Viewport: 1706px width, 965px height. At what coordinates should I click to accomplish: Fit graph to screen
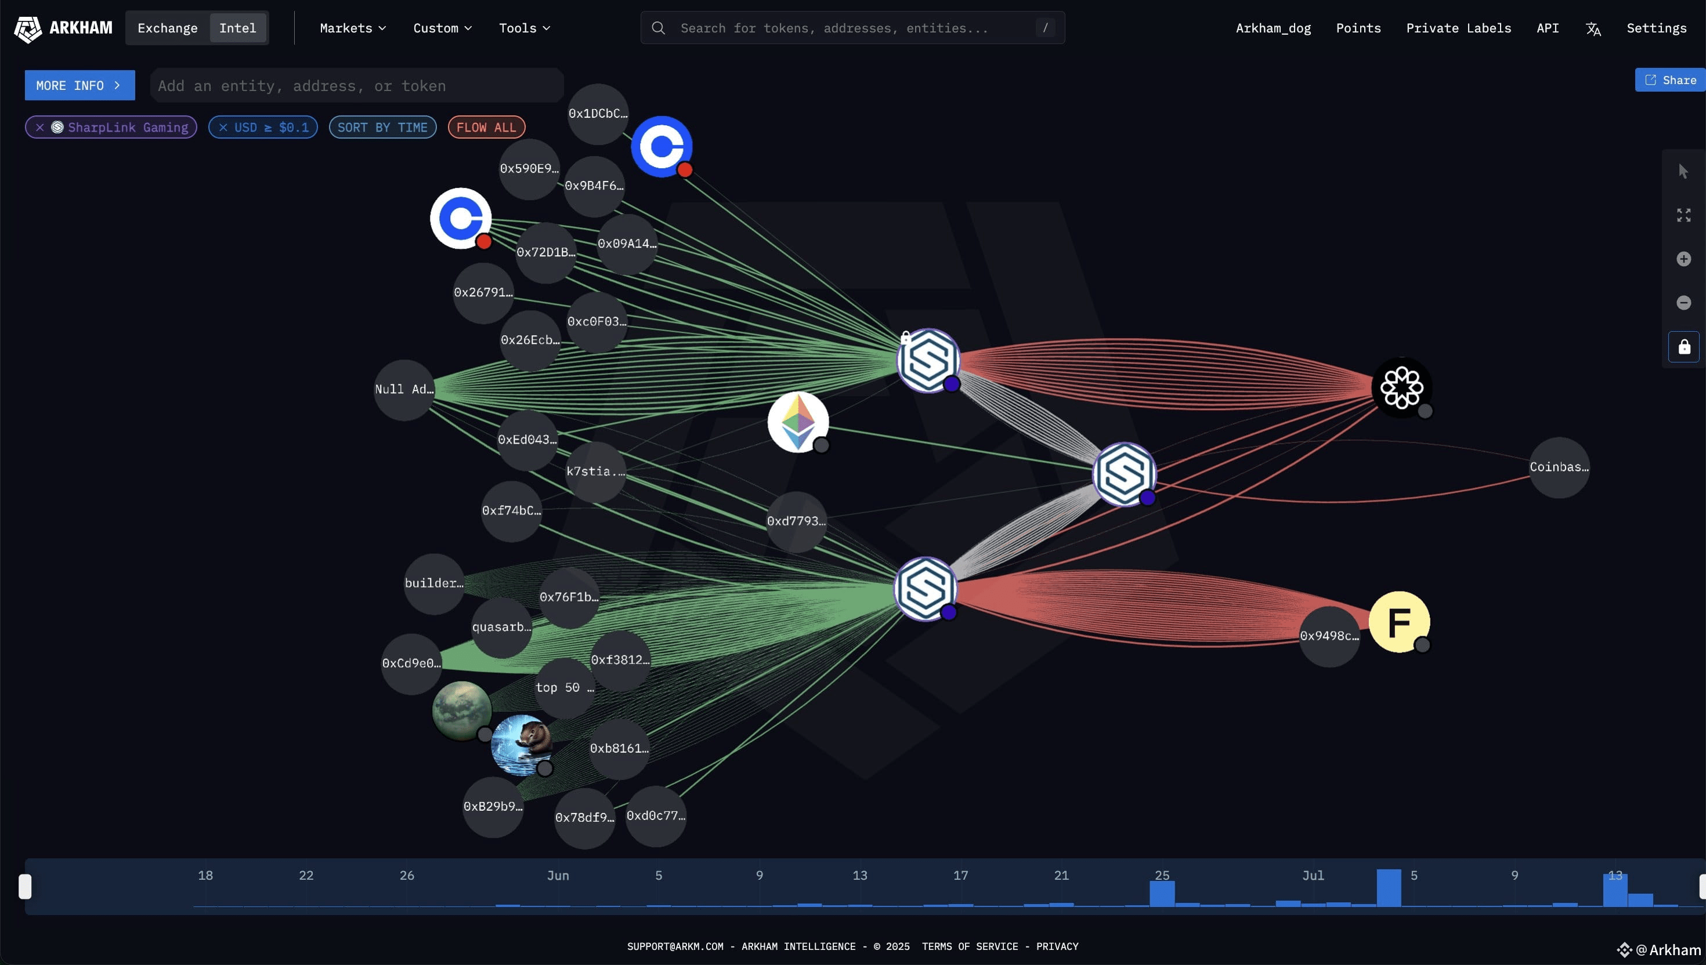point(1683,215)
